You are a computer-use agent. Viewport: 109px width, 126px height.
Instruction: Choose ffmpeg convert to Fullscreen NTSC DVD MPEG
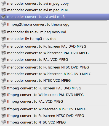pos(54,116)
